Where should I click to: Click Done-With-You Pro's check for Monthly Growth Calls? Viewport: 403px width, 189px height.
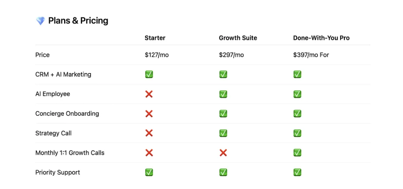pyautogui.click(x=297, y=153)
